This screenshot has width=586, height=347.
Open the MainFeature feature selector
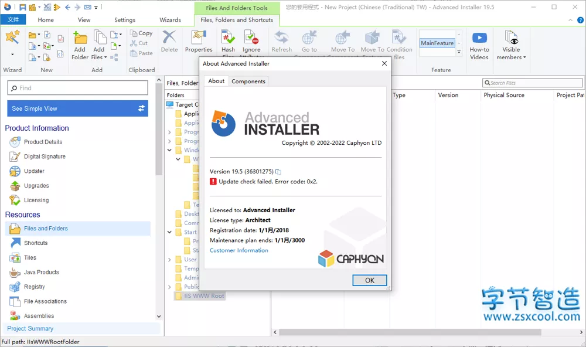click(x=437, y=43)
